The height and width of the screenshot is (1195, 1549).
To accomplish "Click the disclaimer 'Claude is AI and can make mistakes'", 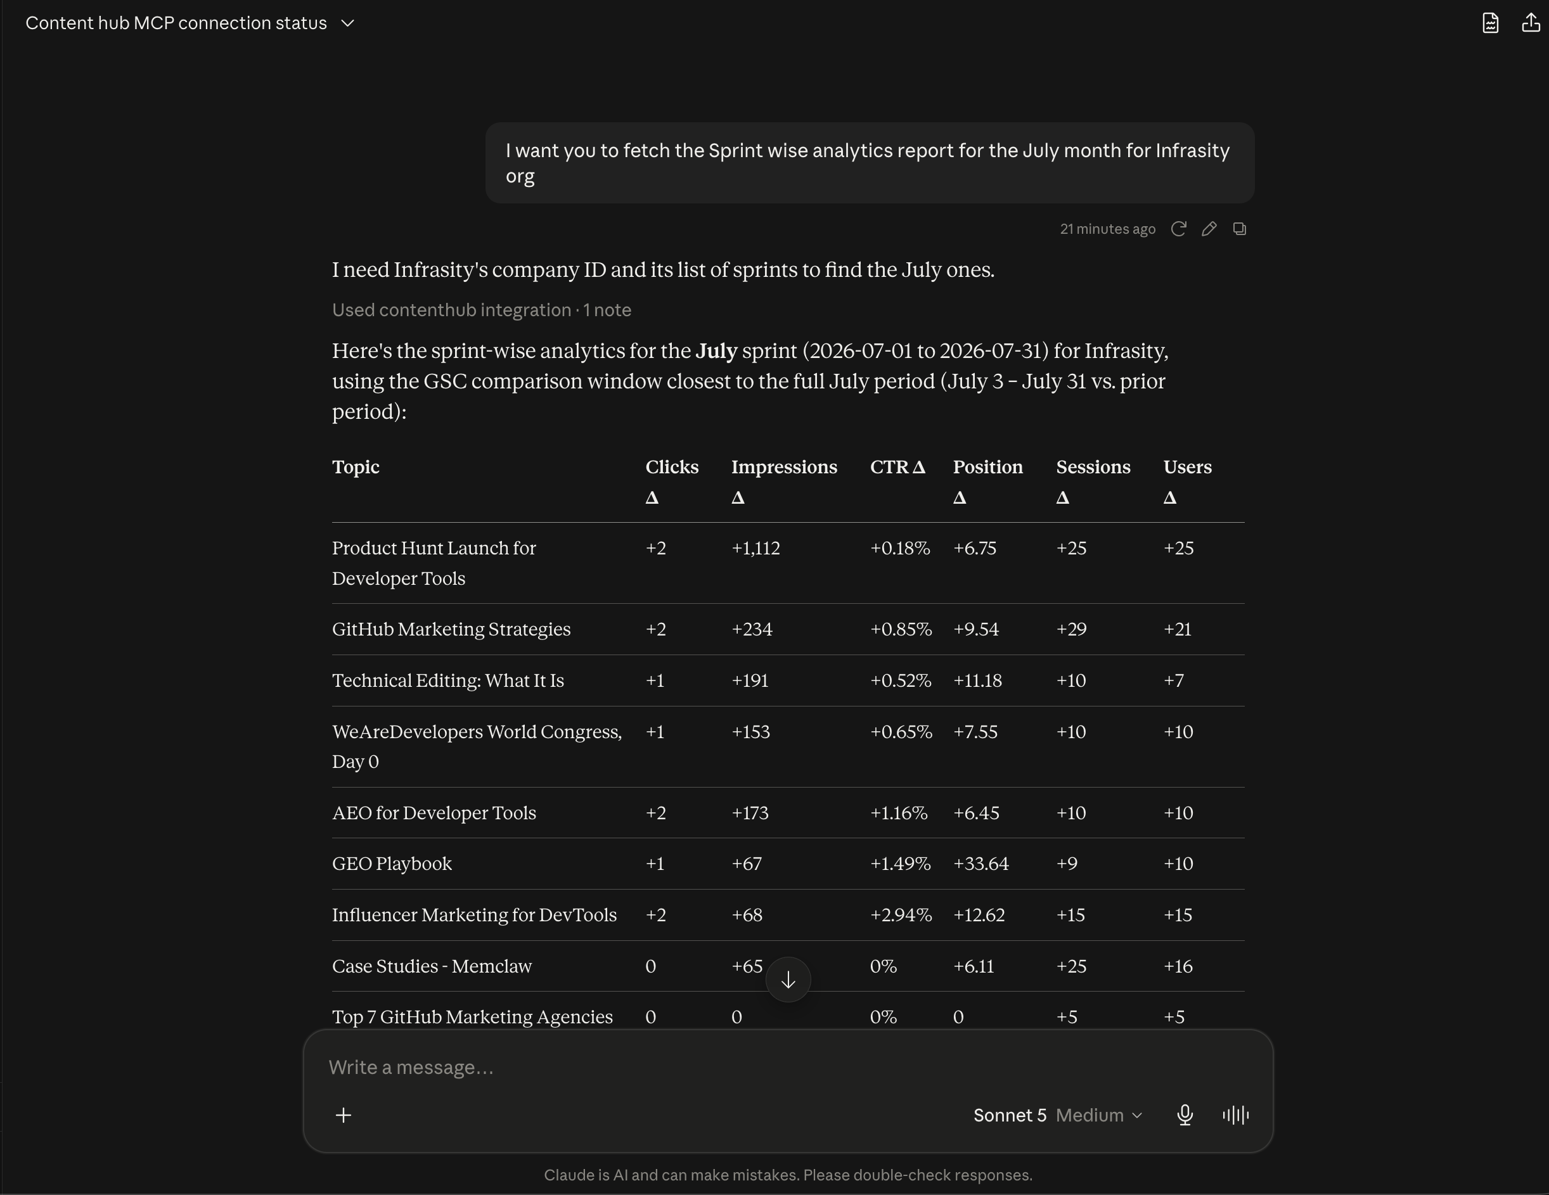I will pos(788,1175).
